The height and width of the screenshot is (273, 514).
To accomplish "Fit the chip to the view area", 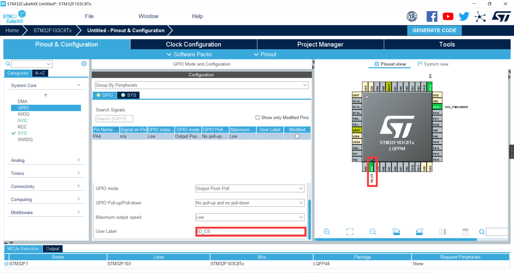I will [350, 232].
